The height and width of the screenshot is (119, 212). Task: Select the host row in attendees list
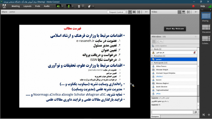click(174, 53)
